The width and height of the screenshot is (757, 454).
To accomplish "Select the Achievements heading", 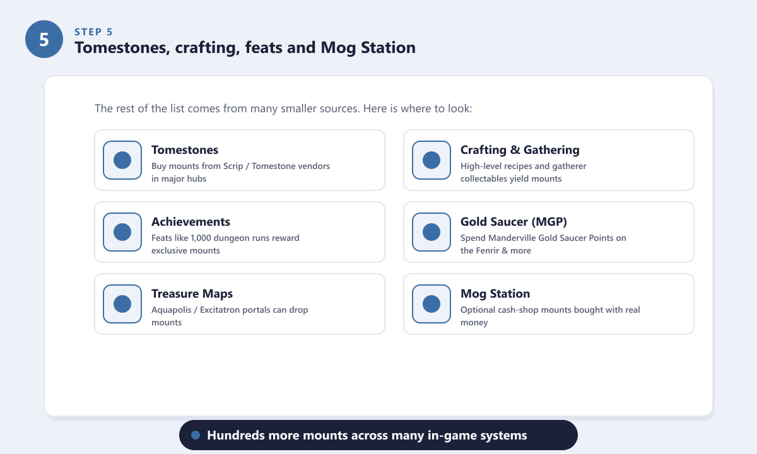I will [191, 222].
